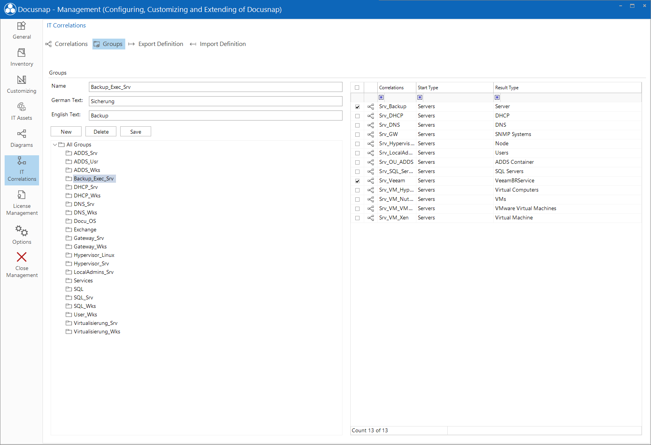The height and width of the screenshot is (445, 651).
Task: Open Import Definition
Action: pyautogui.click(x=218, y=44)
